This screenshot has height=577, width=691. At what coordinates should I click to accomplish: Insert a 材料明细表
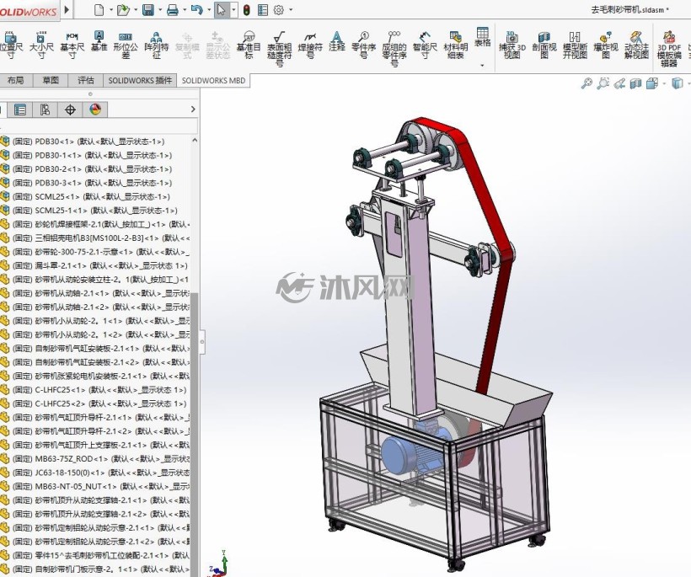coord(455,45)
